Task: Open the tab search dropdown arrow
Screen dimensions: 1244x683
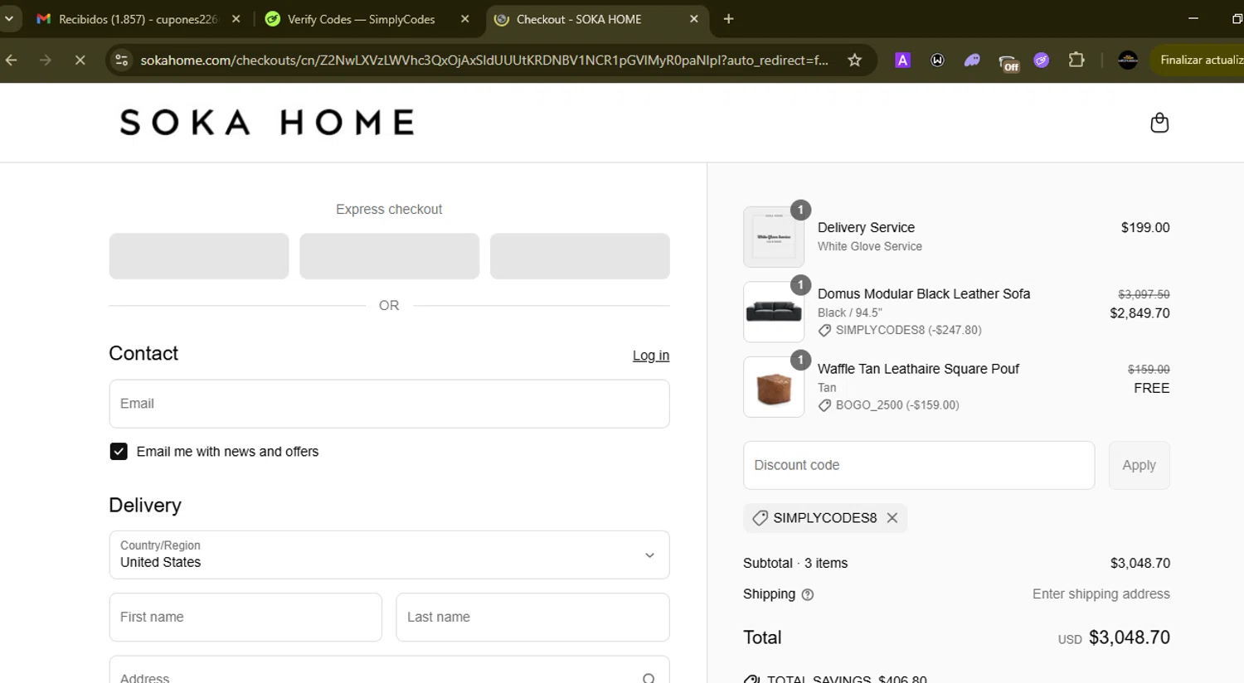Action: pos(9,18)
